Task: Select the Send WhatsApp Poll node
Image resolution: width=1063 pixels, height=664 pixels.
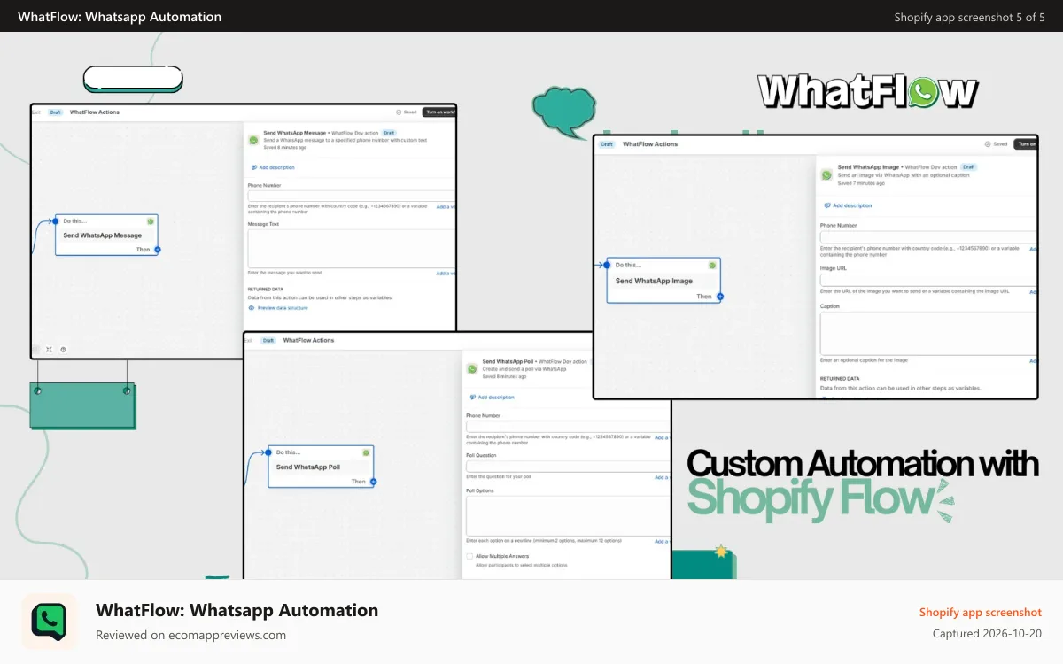Action: coord(321,467)
